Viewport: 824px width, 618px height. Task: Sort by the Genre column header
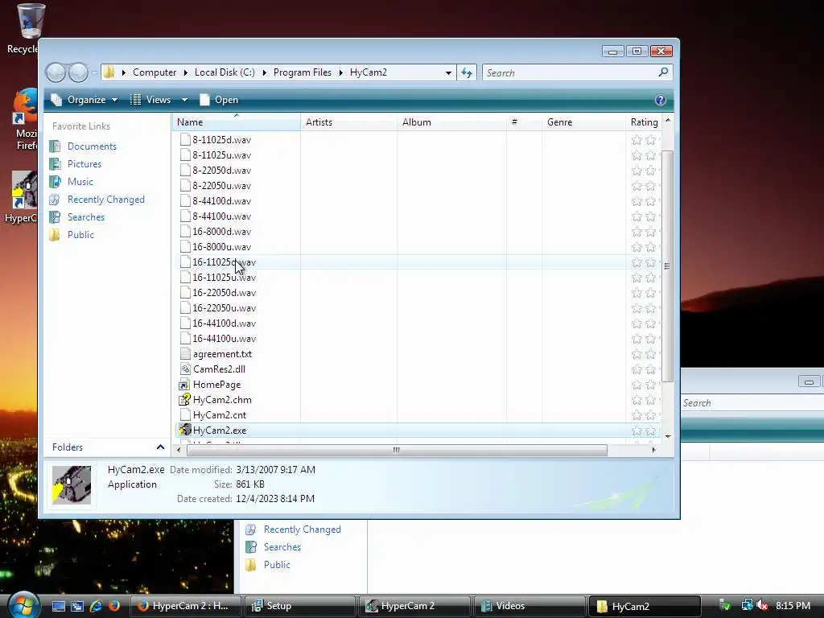pyautogui.click(x=583, y=122)
